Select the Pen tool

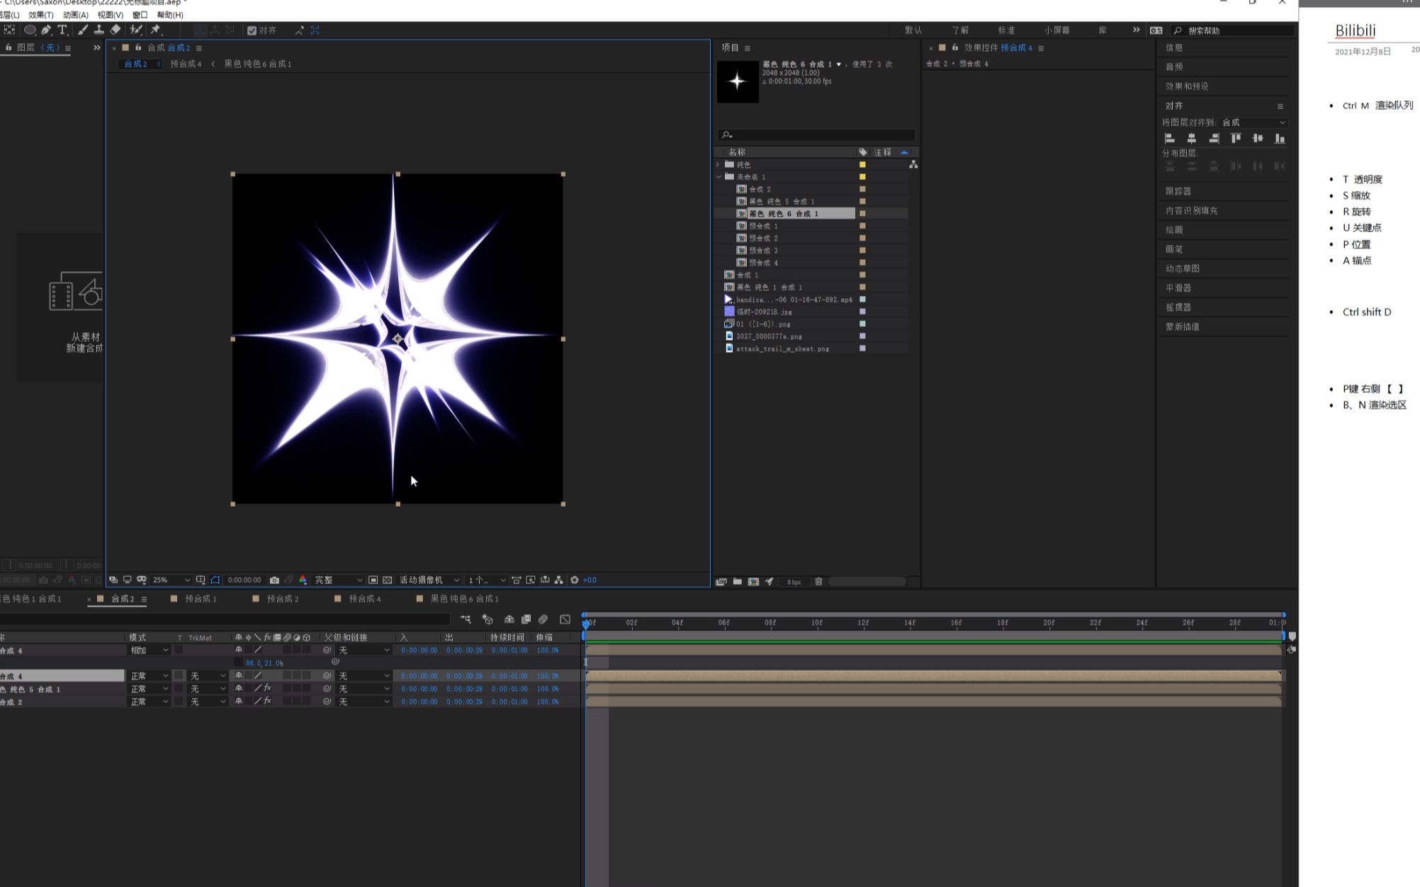46,30
